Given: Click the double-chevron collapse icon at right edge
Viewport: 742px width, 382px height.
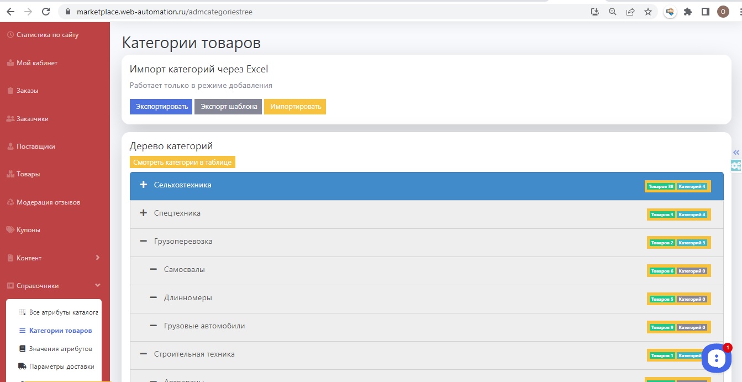Looking at the screenshot, I should click(736, 152).
